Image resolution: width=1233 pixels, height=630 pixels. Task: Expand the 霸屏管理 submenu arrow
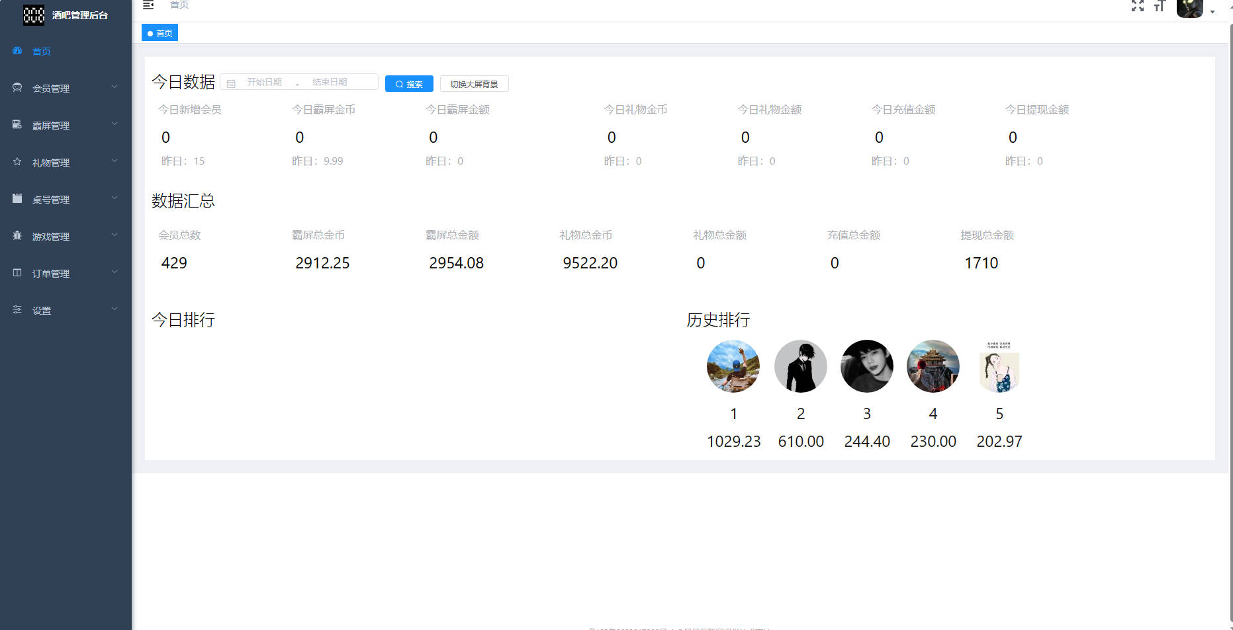click(114, 124)
